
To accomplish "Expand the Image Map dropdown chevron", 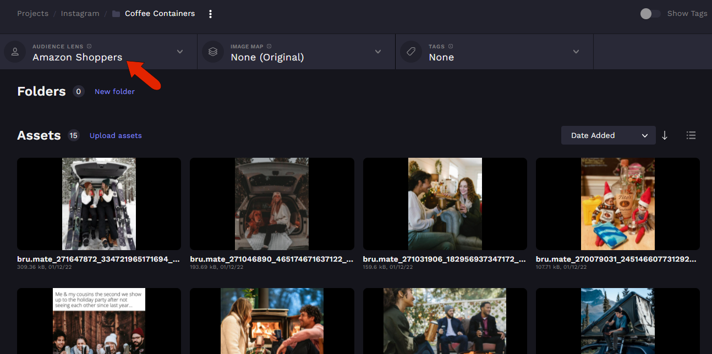I will pyautogui.click(x=378, y=52).
